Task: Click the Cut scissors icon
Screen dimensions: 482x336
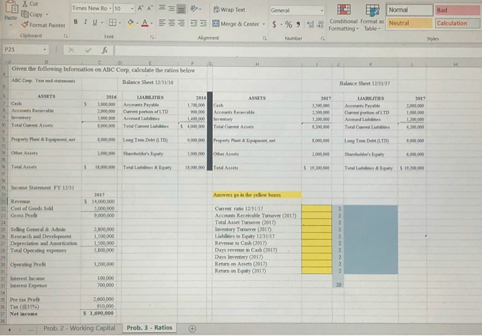Action: tap(25, 3)
